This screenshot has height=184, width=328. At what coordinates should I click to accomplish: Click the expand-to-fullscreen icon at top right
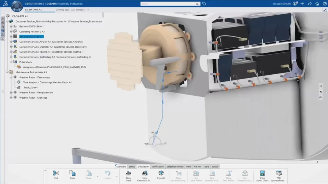pos(325,10)
